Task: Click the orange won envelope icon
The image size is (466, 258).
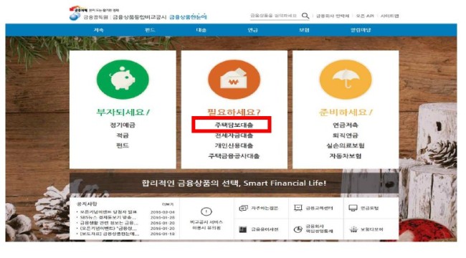Action: [x=234, y=80]
